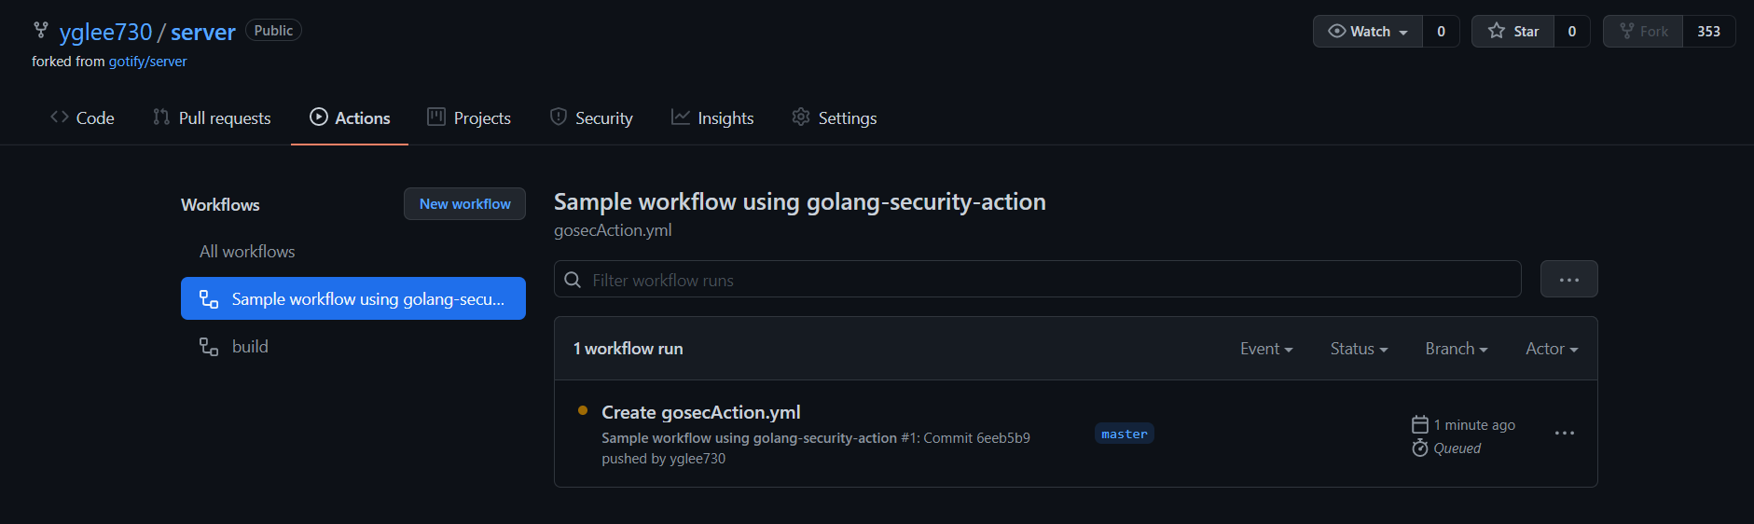
Task: Star this repository
Action: pos(1513,31)
